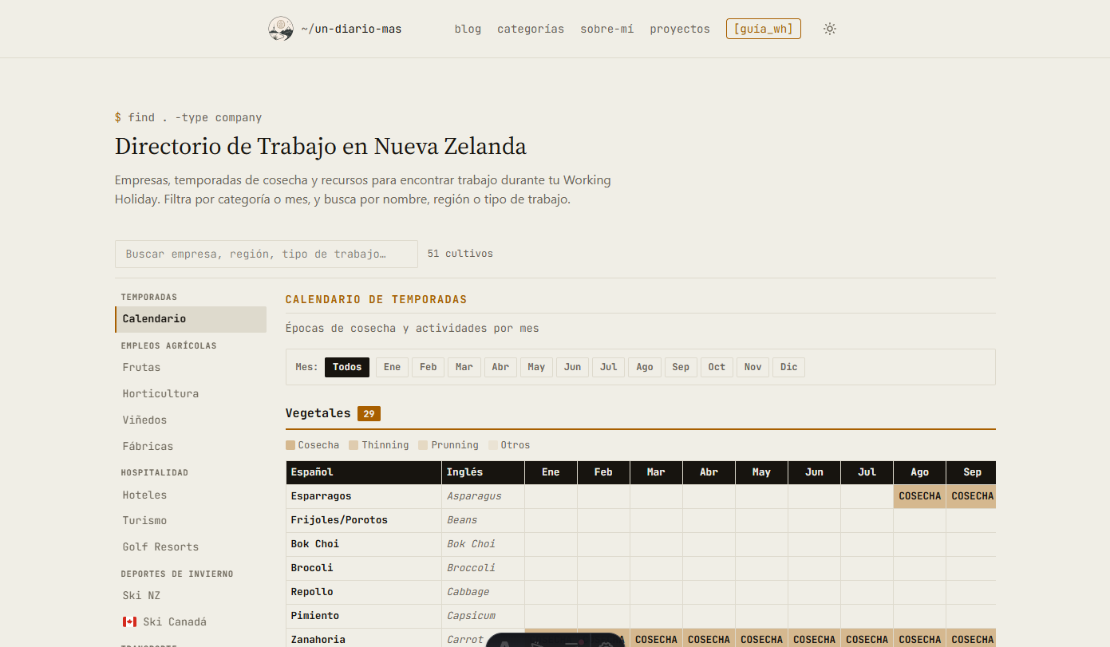Click the [guía_wh] outlined button
1110x647 pixels.
(x=764, y=29)
